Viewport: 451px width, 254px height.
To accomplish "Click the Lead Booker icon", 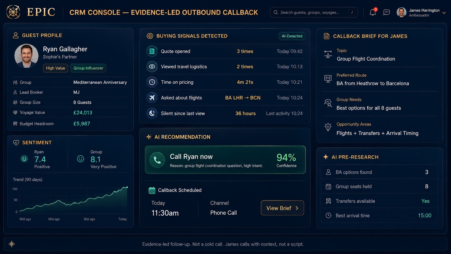I will 15,92.
